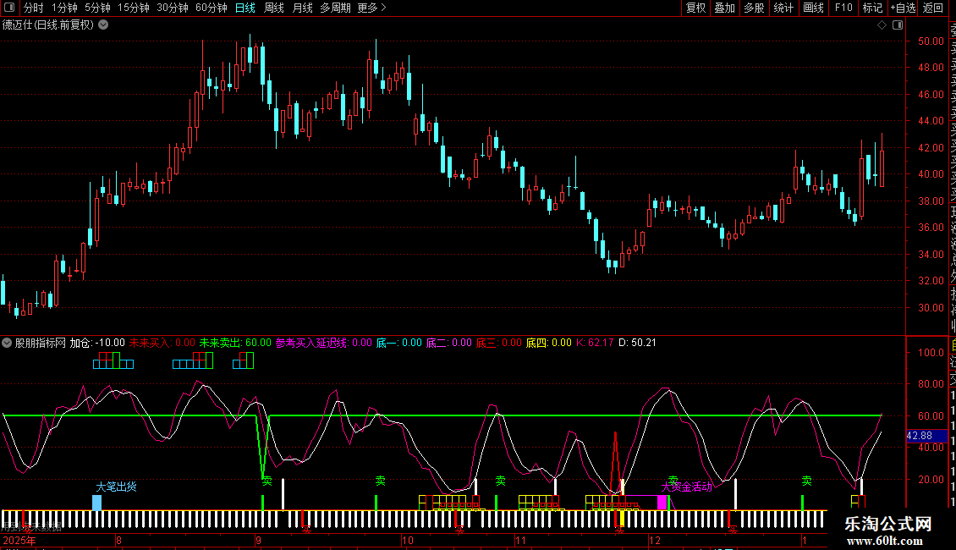Viewport: 956px width, 550px height.
Task: Select the 分时 intraday view
Action: (33, 8)
